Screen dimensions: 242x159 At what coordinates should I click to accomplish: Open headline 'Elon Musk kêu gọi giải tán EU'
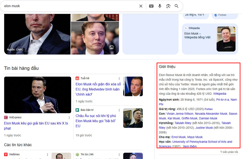pyautogui.click(x=36, y=126)
